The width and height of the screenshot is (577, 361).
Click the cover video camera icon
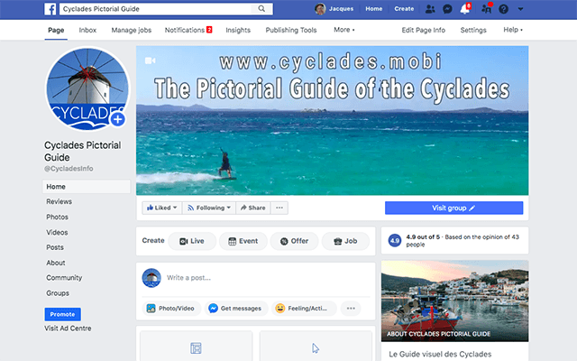150,60
